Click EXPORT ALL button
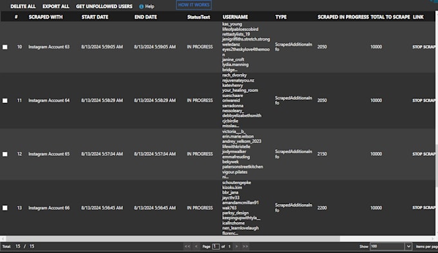 pyautogui.click(x=56, y=6)
